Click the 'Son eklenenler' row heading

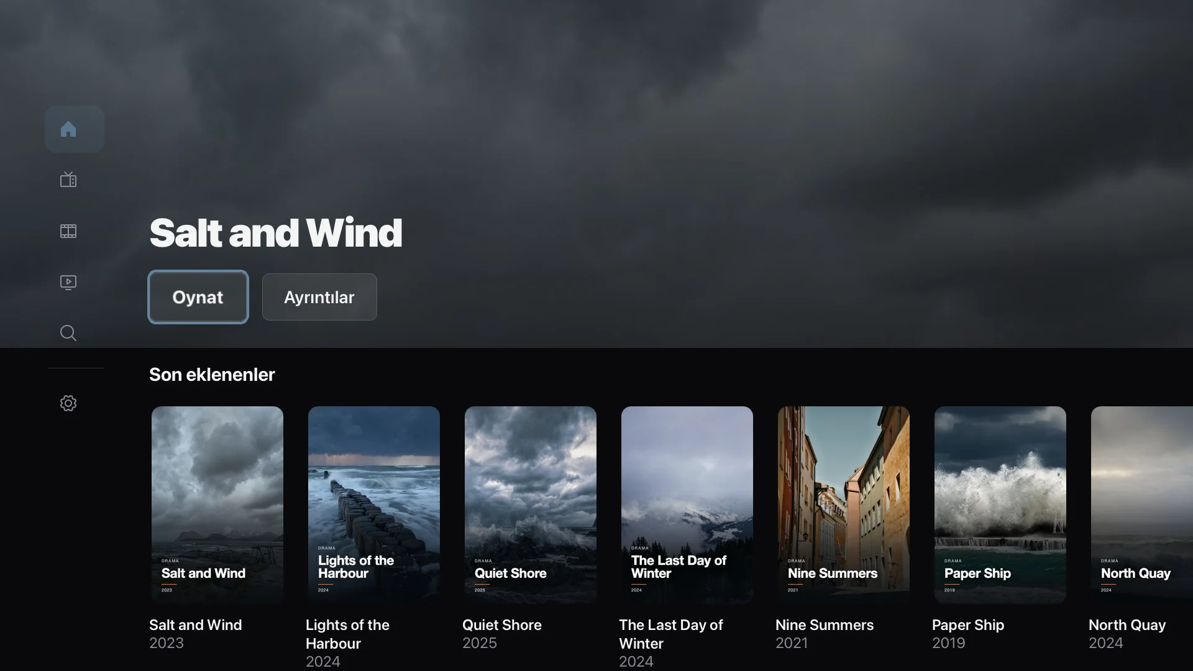212,375
